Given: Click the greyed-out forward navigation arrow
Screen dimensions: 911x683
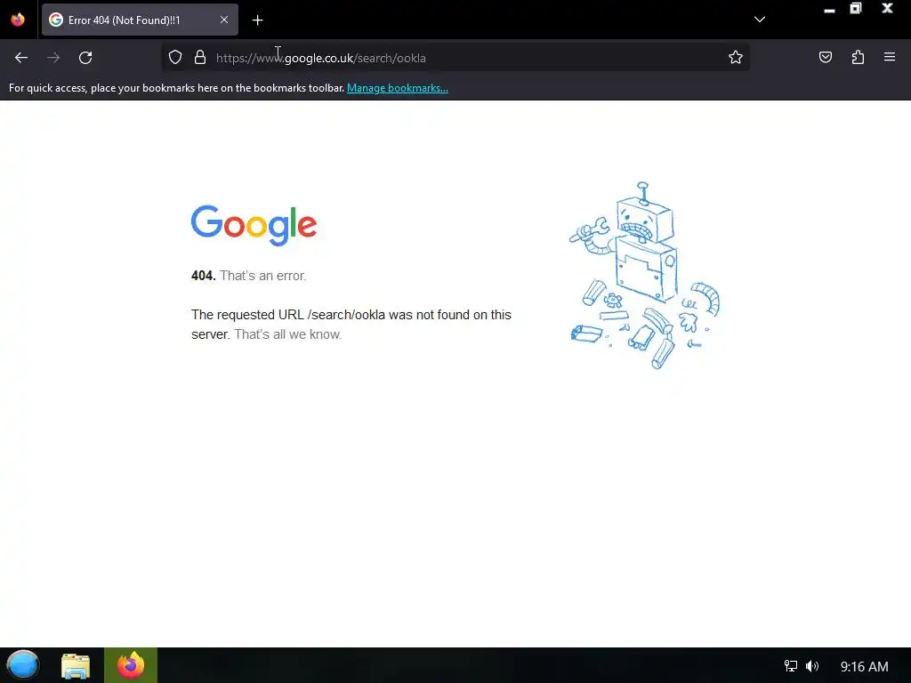Looking at the screenshot, I should [x=53, y=58].
